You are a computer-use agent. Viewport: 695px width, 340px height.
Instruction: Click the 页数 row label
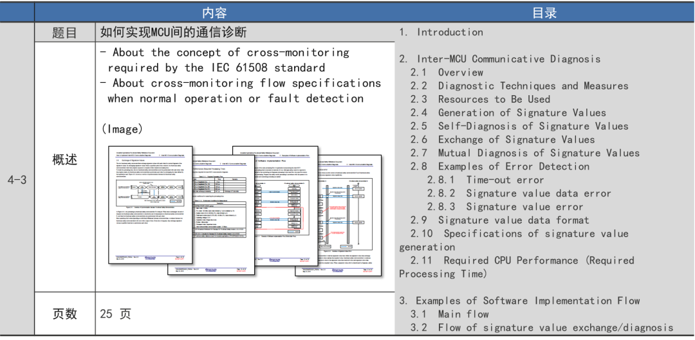64,314
